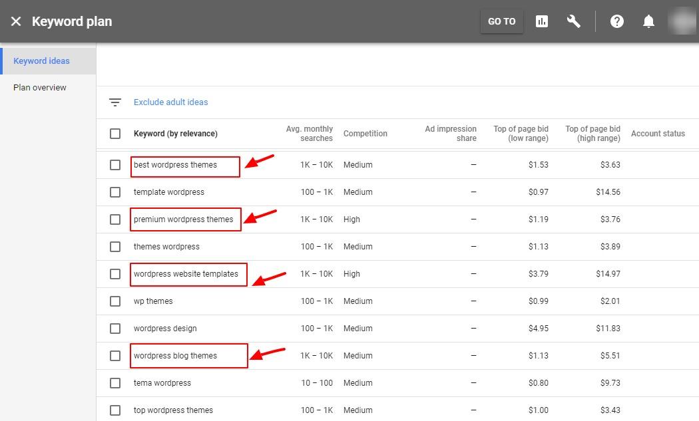Check the 'premium wordpress themes' row
The width and height of the screenshot is (699, 421).
click(x=115, y=219)
